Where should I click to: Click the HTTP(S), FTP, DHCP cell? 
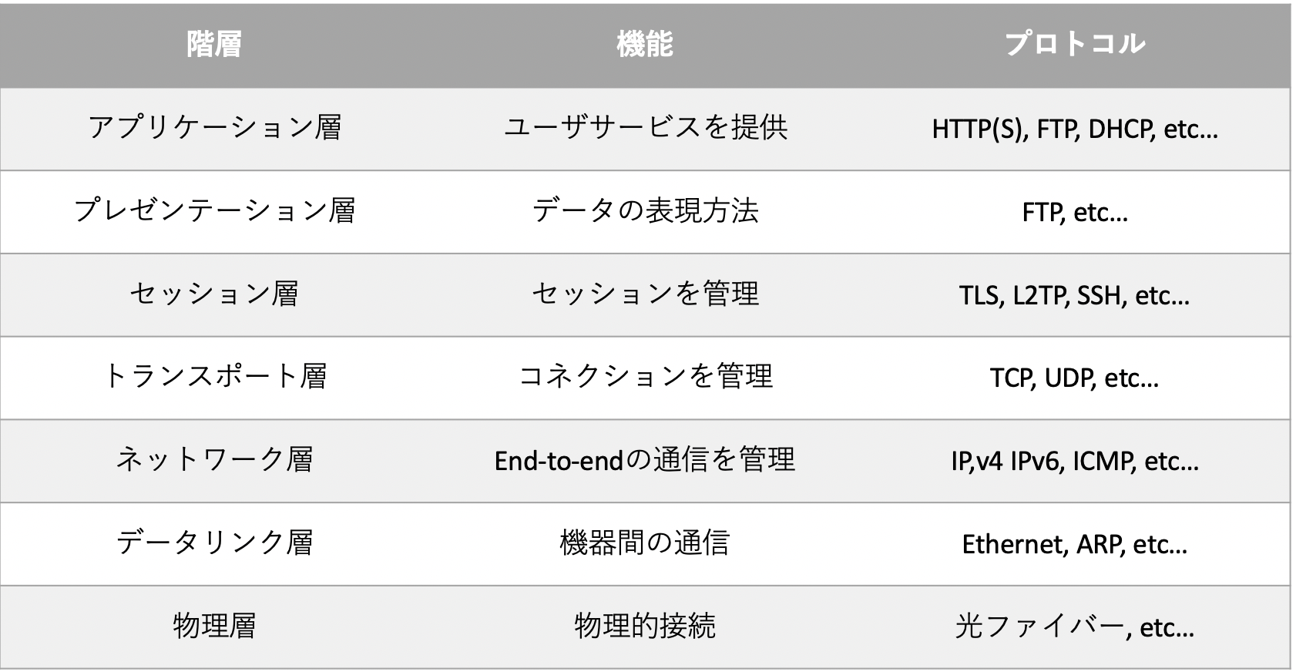pyautogui.click(x=1075, y=129)
